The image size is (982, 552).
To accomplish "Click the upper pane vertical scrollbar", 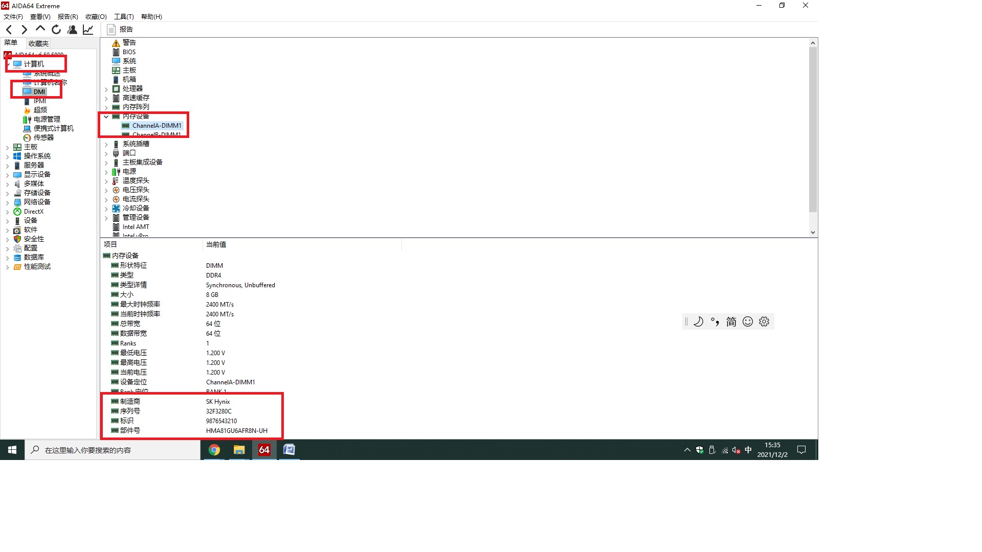I will click(x=813, y=128).
